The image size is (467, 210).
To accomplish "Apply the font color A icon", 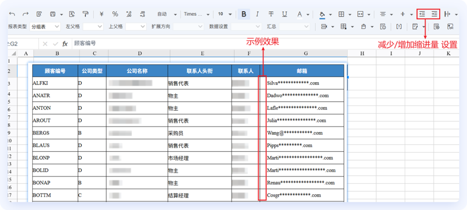I will pos(300,14).
